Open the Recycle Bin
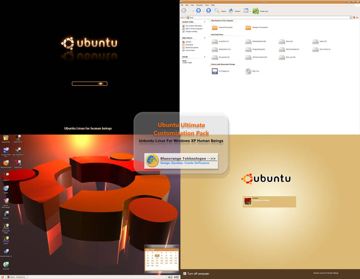This screenshot has height=279, width=360. pos(5,138)
